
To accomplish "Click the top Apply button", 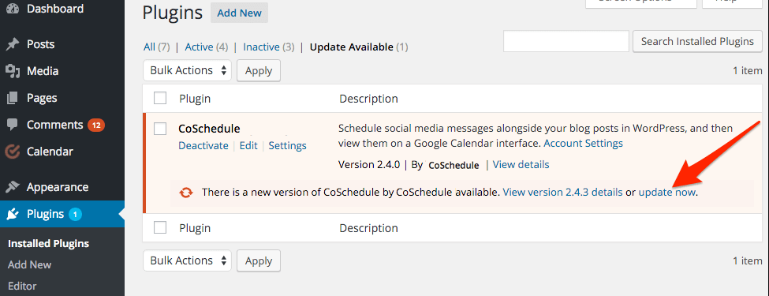I will (259, 70).
